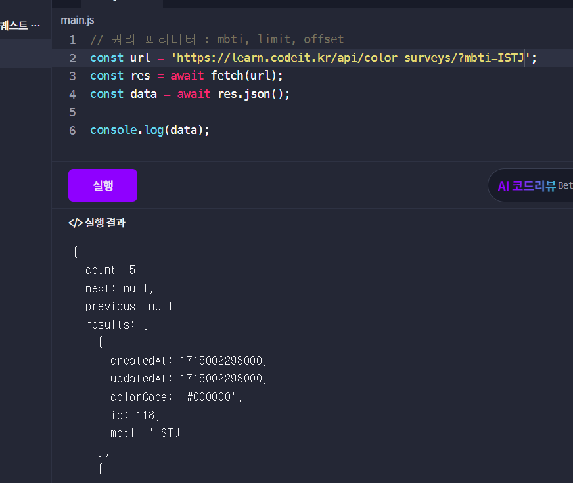This screenshot has width=573, height=483.
Task: Click line number 1 in the gutter
Action: (72, 40)
